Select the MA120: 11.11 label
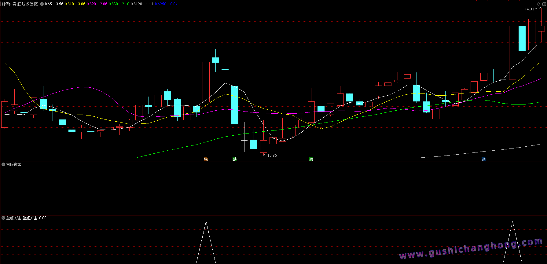The image size is (547, 264). 142,4
